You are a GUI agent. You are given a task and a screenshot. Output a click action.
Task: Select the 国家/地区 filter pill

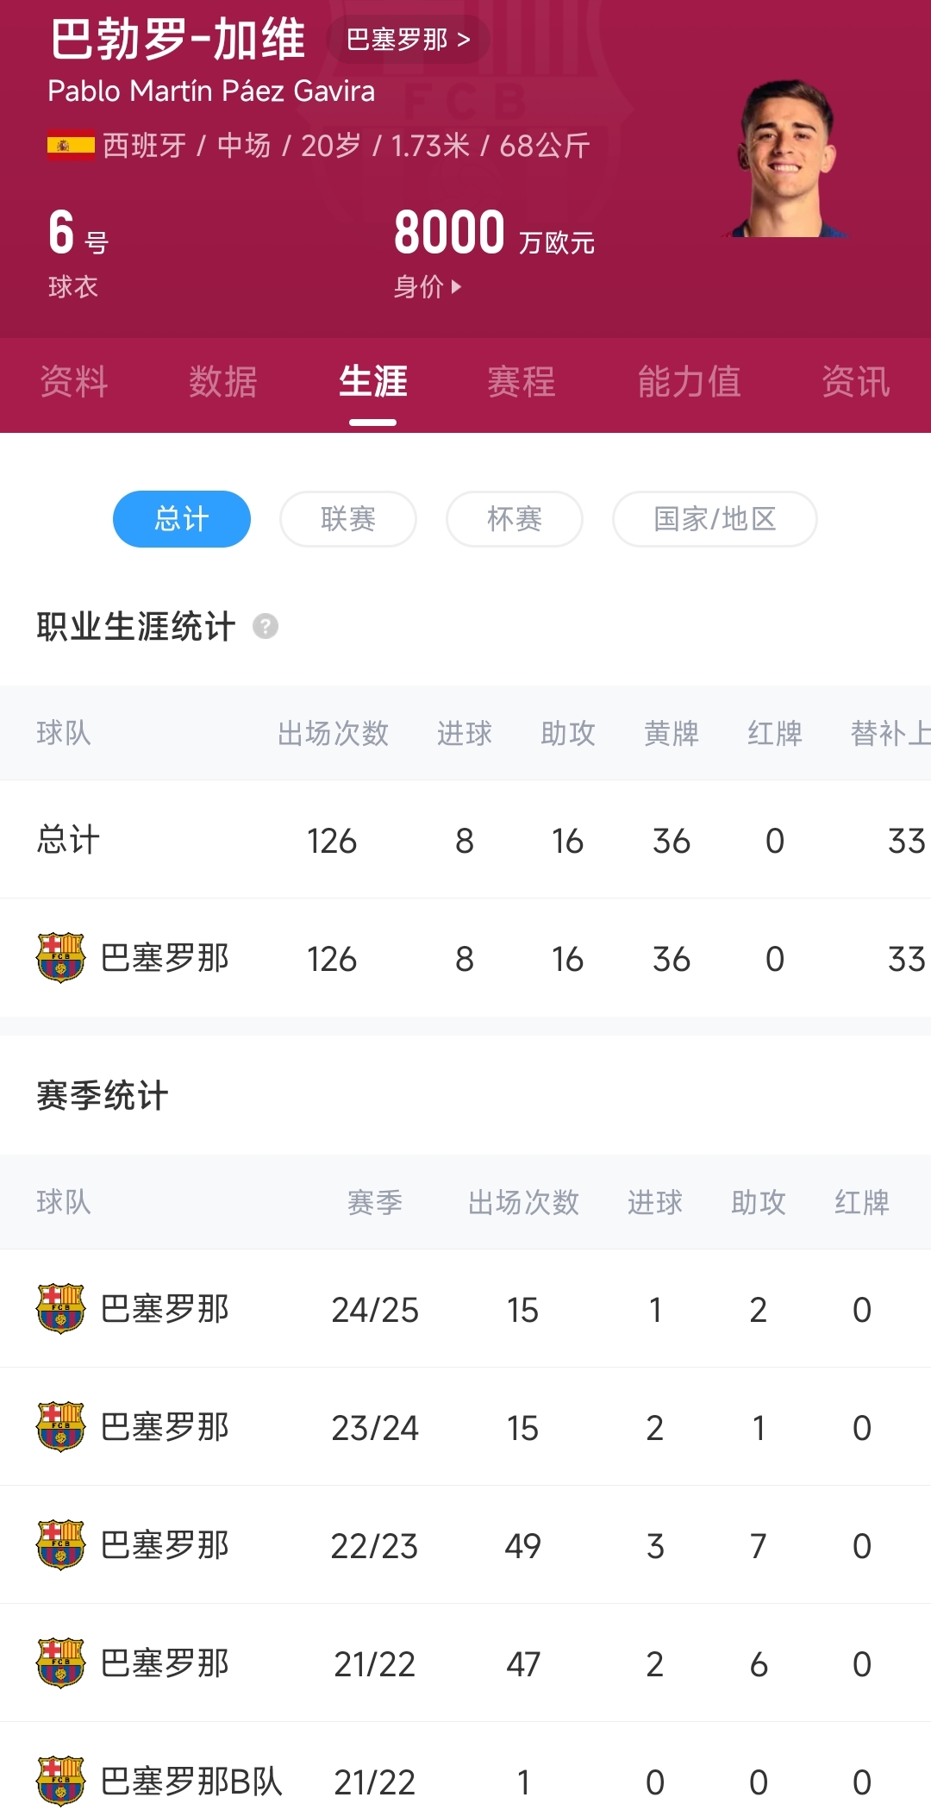tap(715, 519)
